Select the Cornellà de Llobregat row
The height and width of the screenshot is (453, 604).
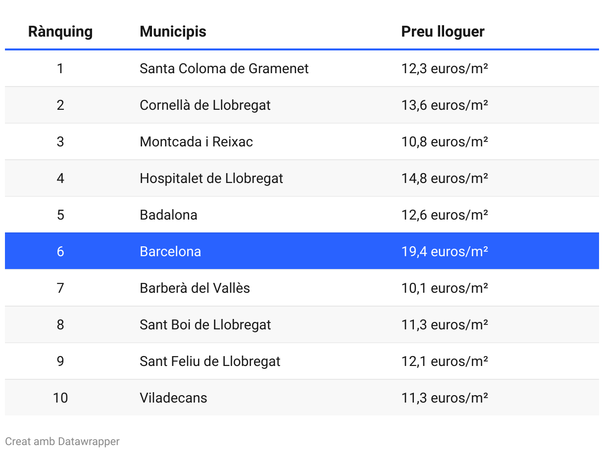pyautogui.click(x=302, y=105)
